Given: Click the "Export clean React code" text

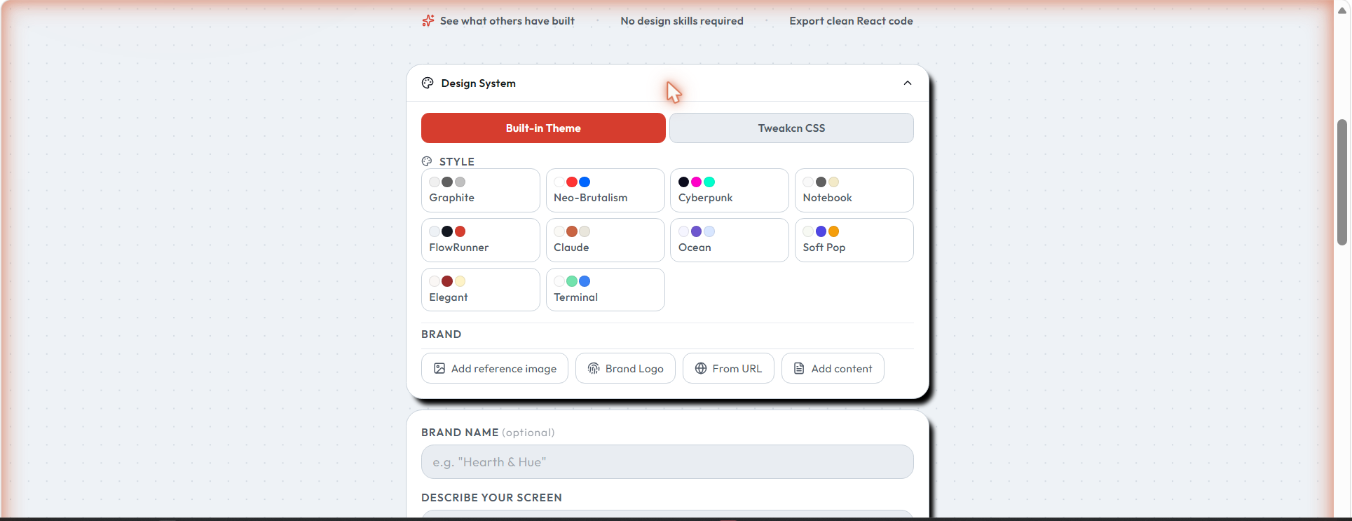Looking at the screenshot, I should [851, 21].
